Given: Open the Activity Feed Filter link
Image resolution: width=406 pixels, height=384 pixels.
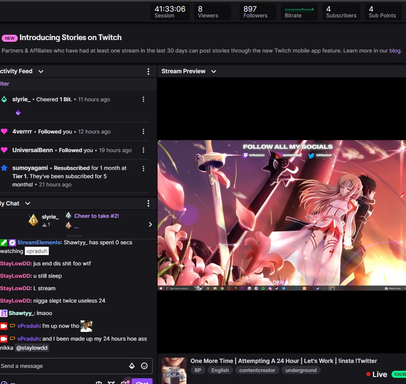Looking at the screenshot, I should tap(5, 83).
